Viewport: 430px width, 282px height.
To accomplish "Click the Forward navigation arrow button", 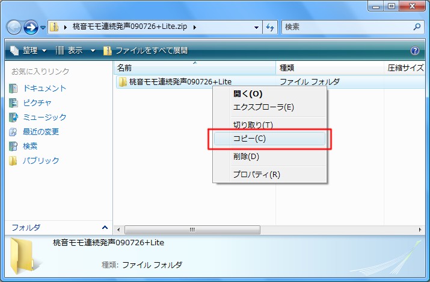I will [31, 27].
